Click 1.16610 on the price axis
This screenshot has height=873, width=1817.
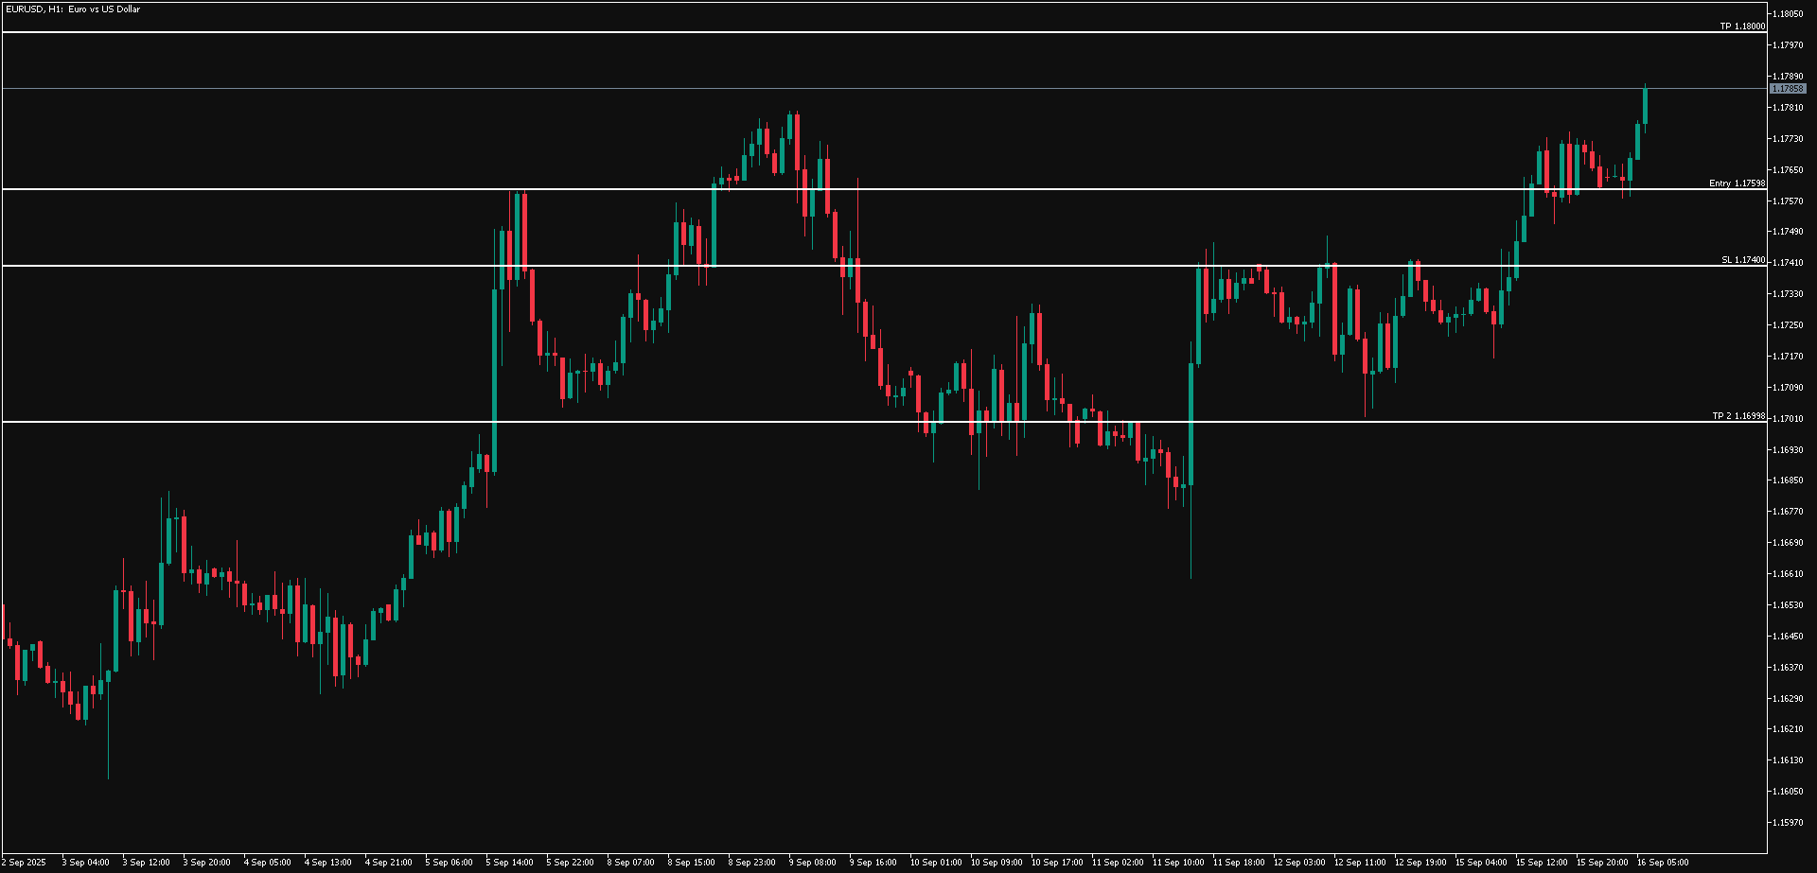[x=1787, y=574]
